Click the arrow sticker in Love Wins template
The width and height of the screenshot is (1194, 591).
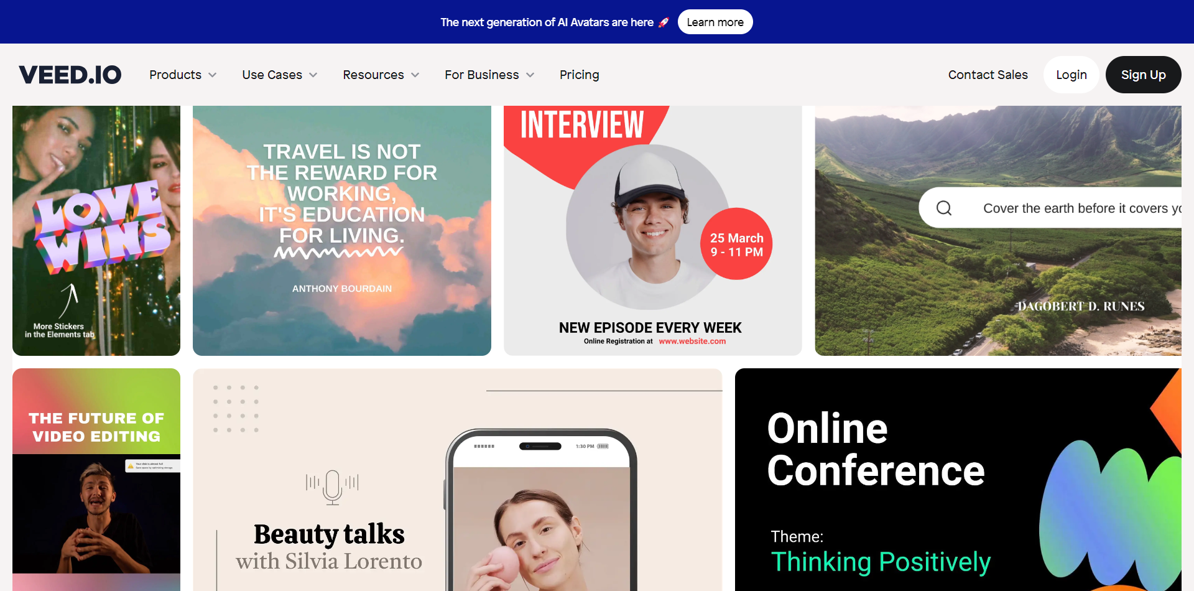(70, 300)
